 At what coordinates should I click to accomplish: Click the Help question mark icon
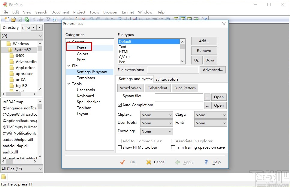coord(206,162)
